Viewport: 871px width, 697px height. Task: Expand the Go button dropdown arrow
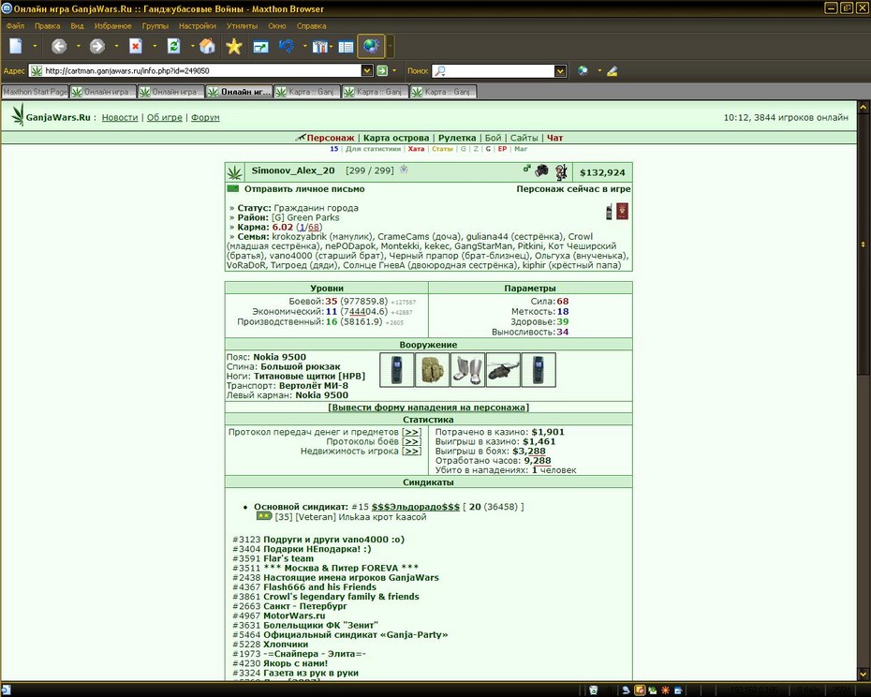tap(394, 70)
